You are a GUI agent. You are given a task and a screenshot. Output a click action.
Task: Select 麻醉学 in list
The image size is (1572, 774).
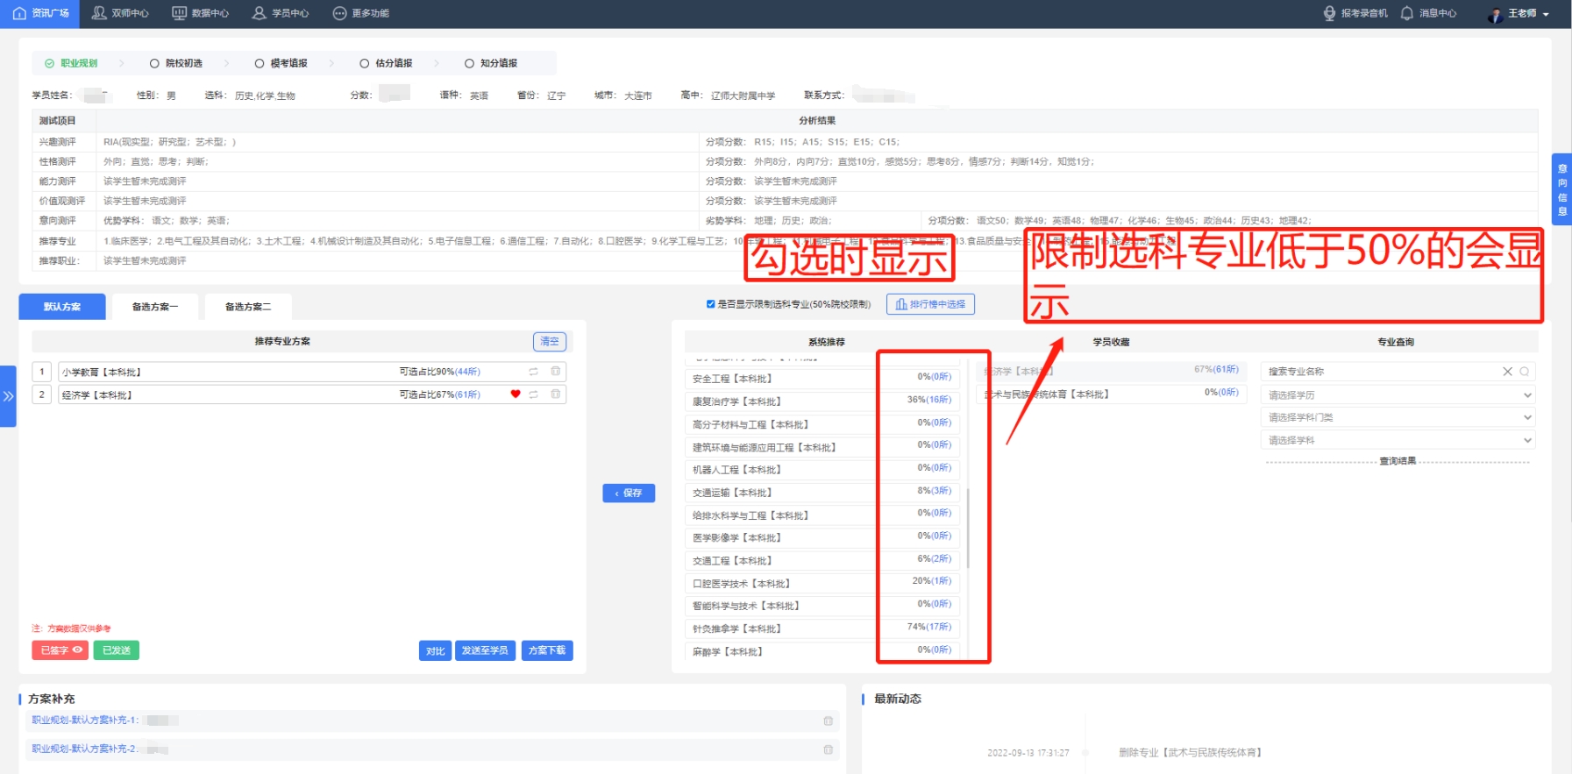[x=822, y=651]
